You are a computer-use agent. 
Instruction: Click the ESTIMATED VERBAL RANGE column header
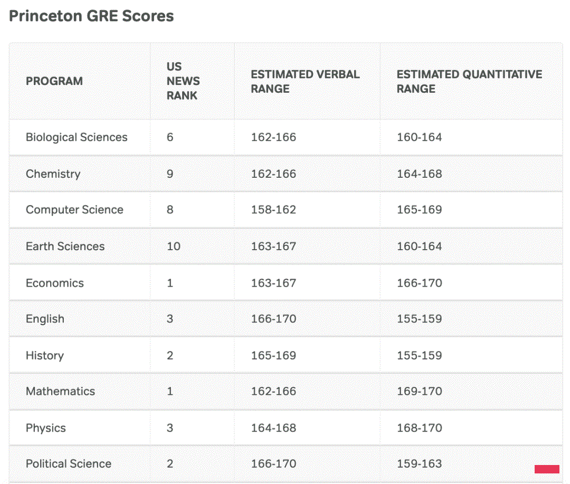point(305,81)
